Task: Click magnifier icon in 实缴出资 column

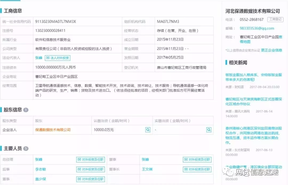Action: point(209,130)
